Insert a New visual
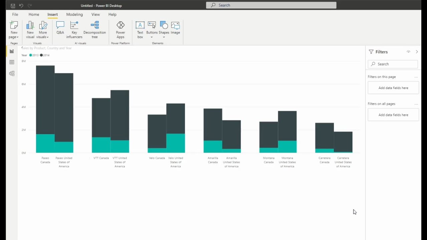 point(30,30)
